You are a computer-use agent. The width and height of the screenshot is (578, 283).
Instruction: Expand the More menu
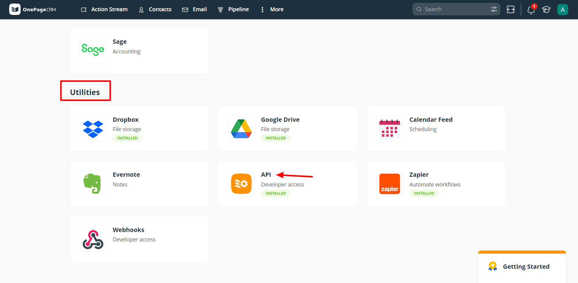click(272, 9)
